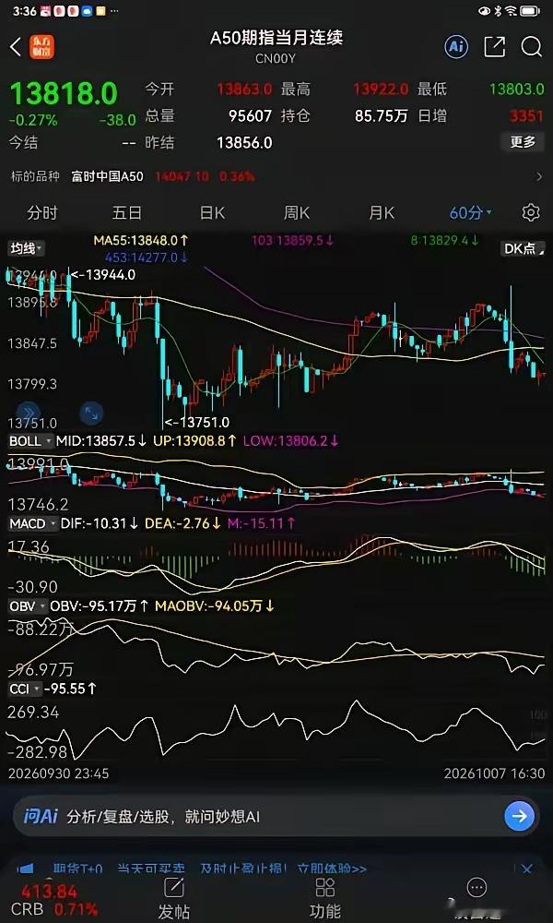Tap the DIF:-10.31 value

100,522
